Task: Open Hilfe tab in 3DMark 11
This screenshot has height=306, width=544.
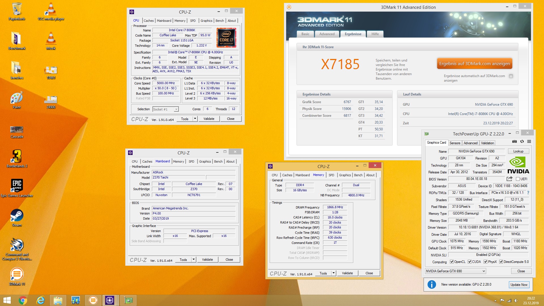Action: tap(375, 34)
